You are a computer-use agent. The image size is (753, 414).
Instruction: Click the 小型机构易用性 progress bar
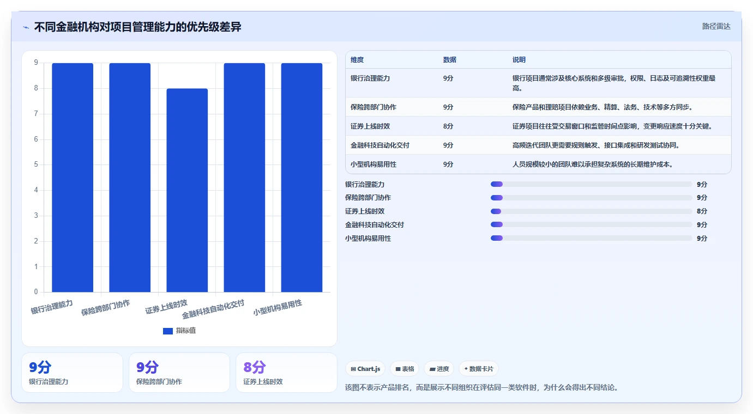pyautogui.click(x=591, y=239)
